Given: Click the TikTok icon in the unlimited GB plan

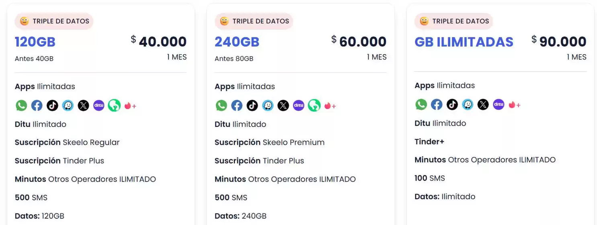Looking at the screenshot, I should click(452, 105).
